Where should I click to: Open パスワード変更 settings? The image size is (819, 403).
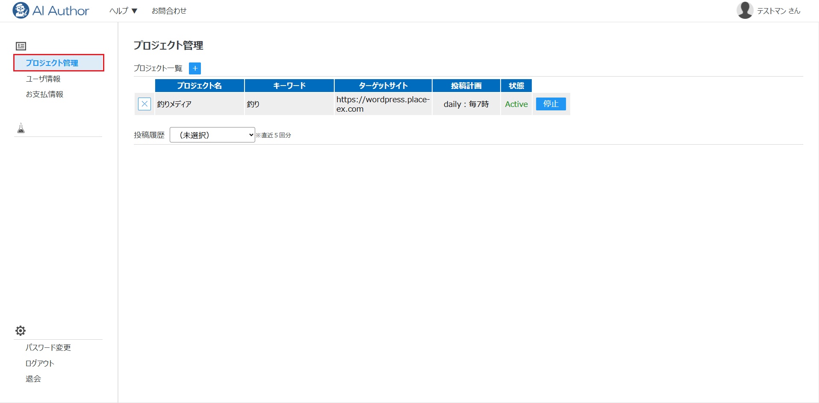48,347
